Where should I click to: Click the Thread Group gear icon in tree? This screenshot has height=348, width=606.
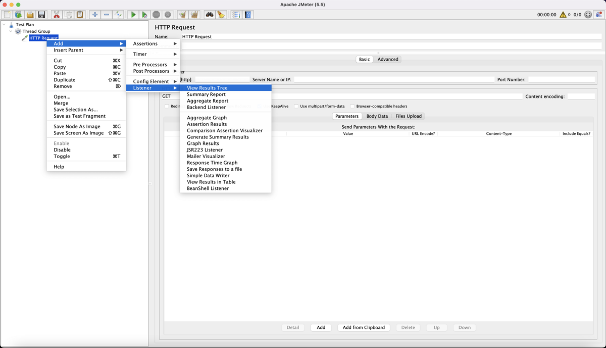18,31
